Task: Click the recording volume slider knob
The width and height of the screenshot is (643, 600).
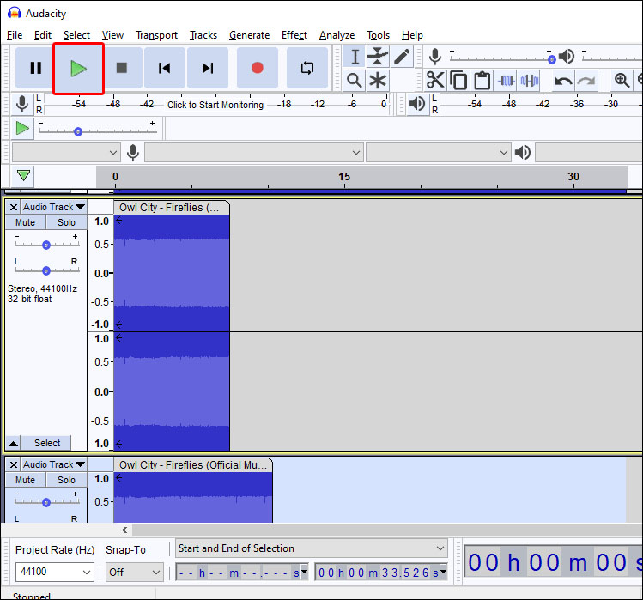Action: pos(552,60)
